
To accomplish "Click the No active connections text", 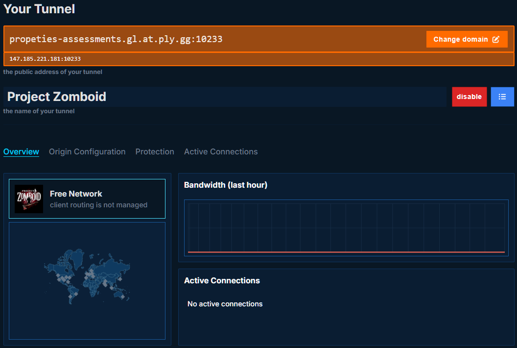I will click(x=225, y=304).
